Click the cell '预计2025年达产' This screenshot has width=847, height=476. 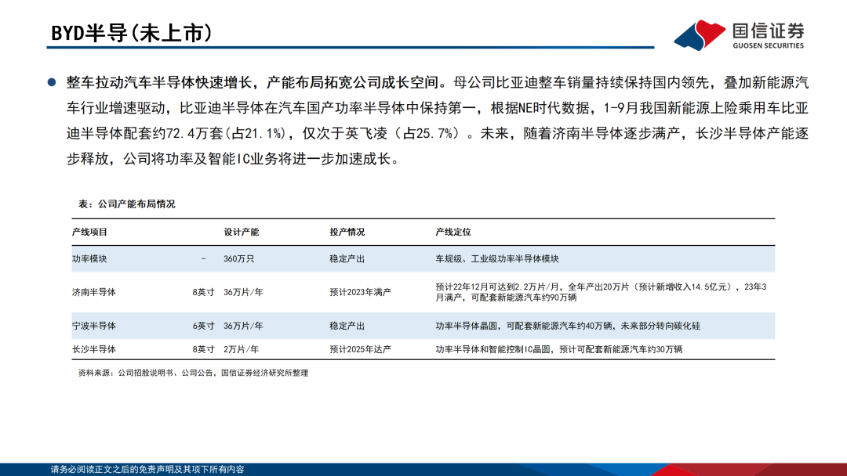coord(360,349)
